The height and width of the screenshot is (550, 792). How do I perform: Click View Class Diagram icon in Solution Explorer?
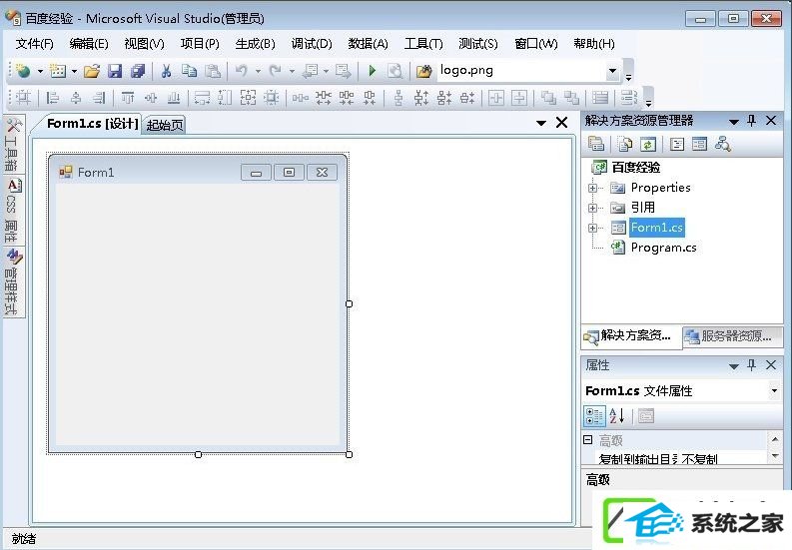[723, 145]
